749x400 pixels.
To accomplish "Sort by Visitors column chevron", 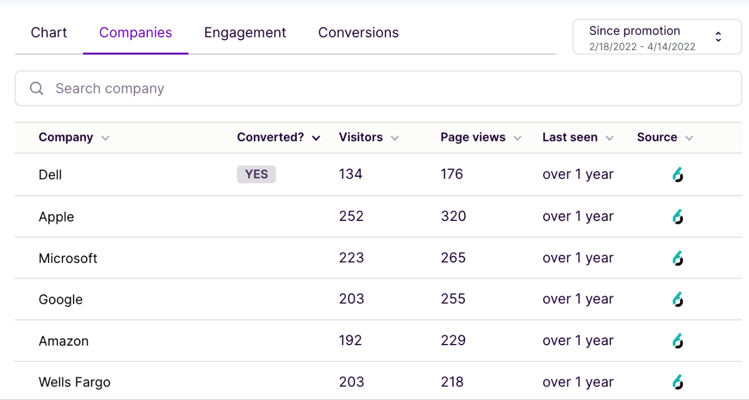I will pyautogui.click(x=395, y=138).
